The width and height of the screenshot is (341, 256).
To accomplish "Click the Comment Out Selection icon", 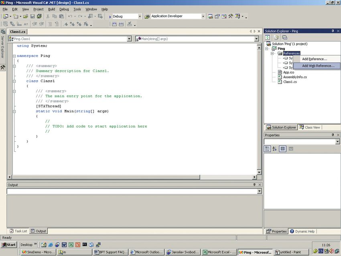I will click(50, 24).
